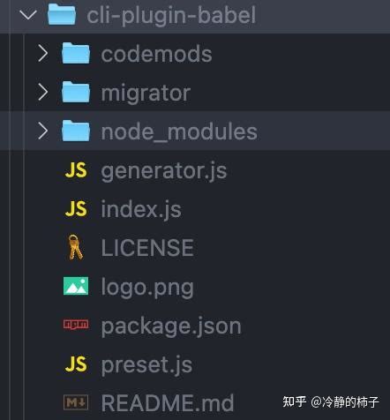Click the key icon beside LICENSE
This screenshot has height=420, width=390.
(x=75, y=247)
